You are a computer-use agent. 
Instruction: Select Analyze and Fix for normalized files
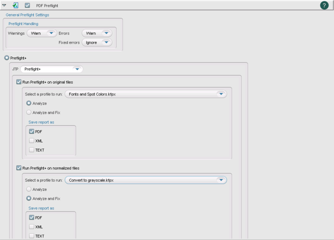coord(29,198)
